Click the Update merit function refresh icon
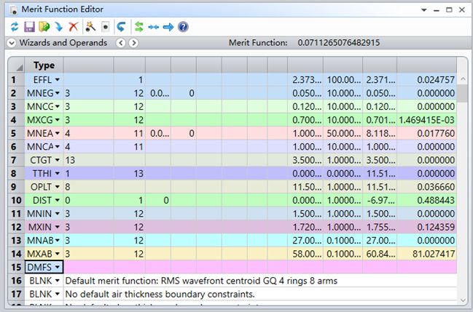Viewport: 473px width, 312px height. coord(14,27)
